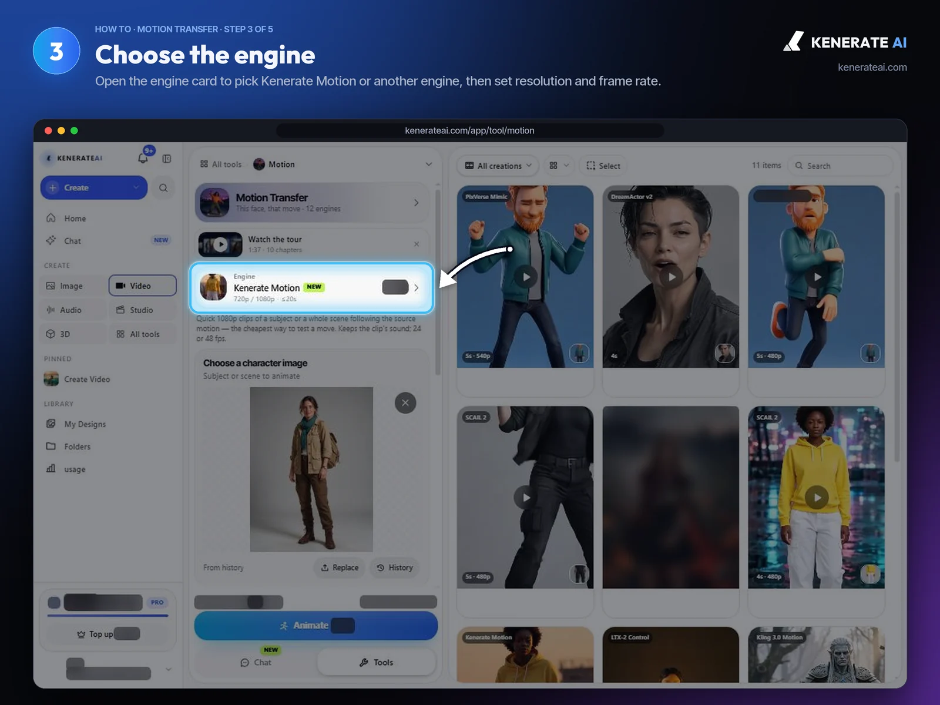Click the sidebar search magnifier icon

coord(163,188)
